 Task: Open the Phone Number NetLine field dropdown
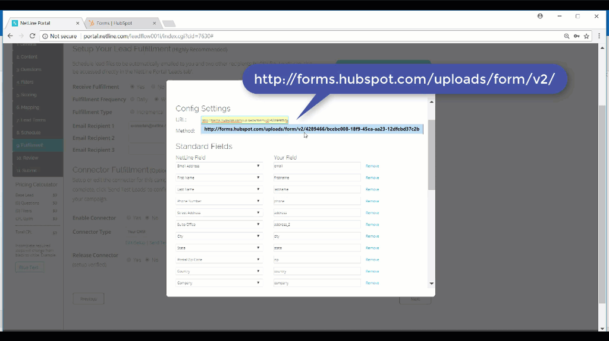[219, 201]
